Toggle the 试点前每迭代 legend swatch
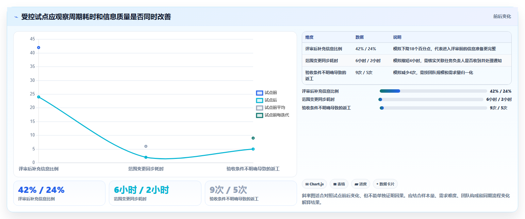525x219 pixels. (260, 115)
